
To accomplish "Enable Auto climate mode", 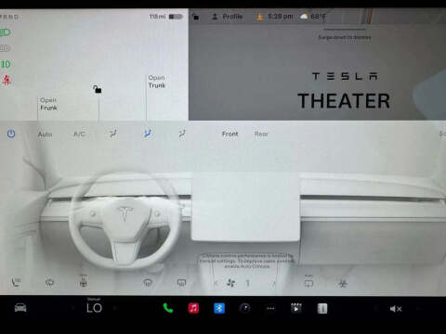I will coord(45,135).
